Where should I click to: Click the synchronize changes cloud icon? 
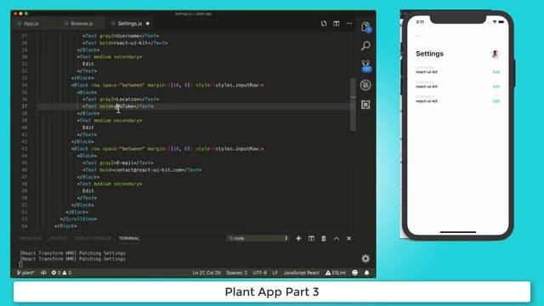[x=43, y=273]
